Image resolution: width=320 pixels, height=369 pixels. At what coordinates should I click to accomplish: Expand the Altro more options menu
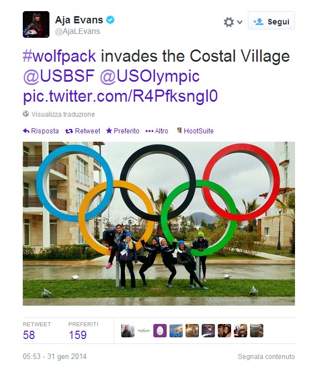coord(157,131)
